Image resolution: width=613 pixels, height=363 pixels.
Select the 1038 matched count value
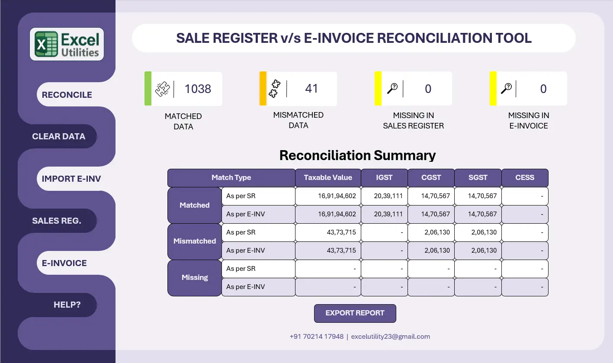pos(198,89)
